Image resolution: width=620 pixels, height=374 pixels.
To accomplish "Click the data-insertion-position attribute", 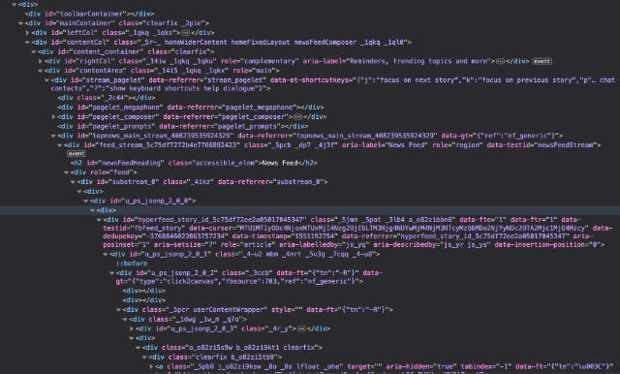I will pyautogui.click(x=547, y=245).
